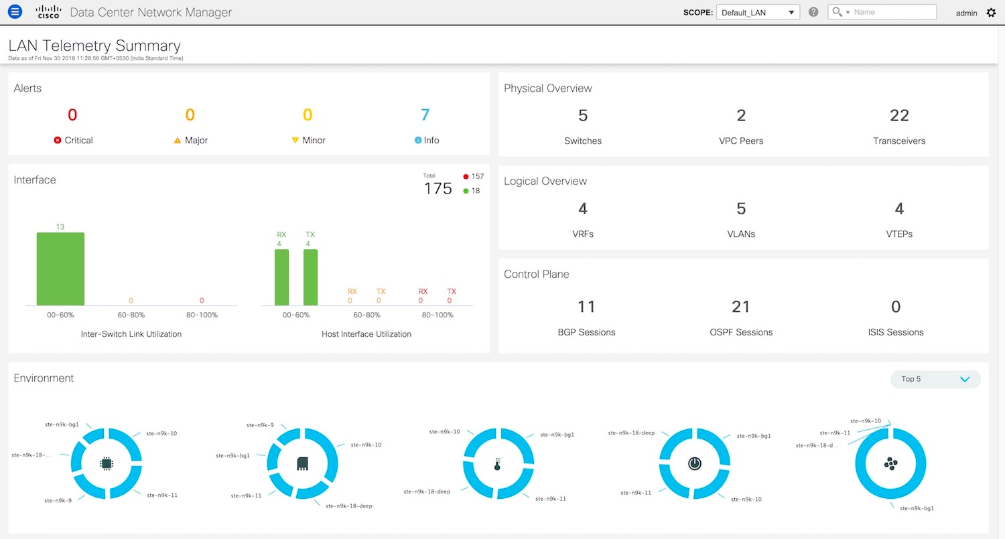Toggle the red interface status legend dot
The width and height of the screenshot is (1005, 539).
tap(466, 176)
